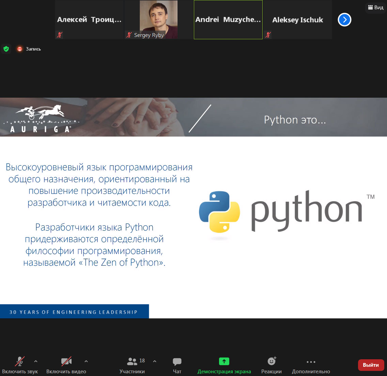Image resolution: width=387 pixels, height=376 pixels.
Task: Select Aleksey Ischuk participant tile
Action: coord(298,19)
